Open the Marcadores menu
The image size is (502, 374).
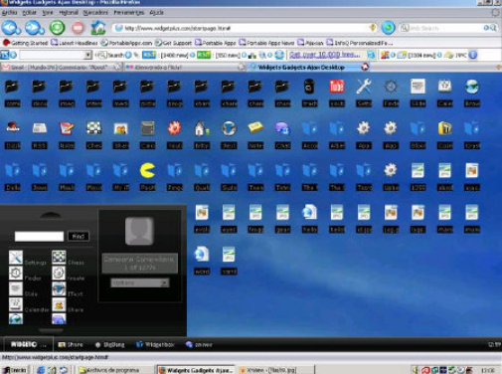click(95, 13)
